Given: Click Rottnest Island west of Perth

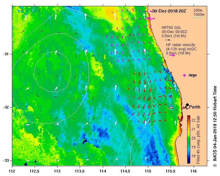Looking at the screenshot, I should [x=171, y=108].
